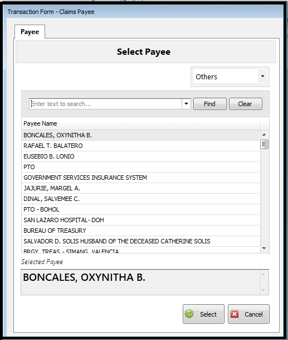Click the Clear button
Screen dimensions: 288x340
pos(245,104)
